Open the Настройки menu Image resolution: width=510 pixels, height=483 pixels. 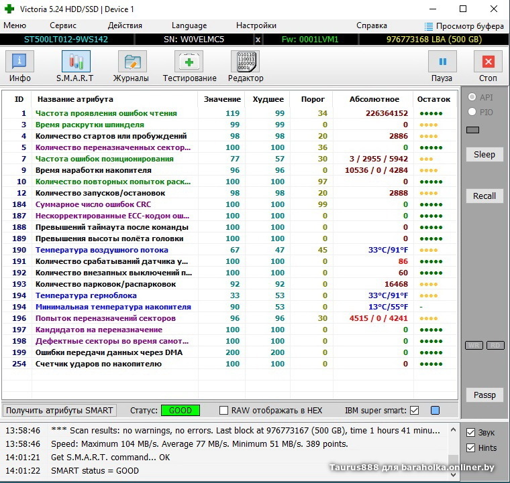coord(256,25)
